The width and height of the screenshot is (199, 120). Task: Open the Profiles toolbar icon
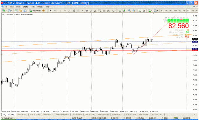[x=9, y=11]
